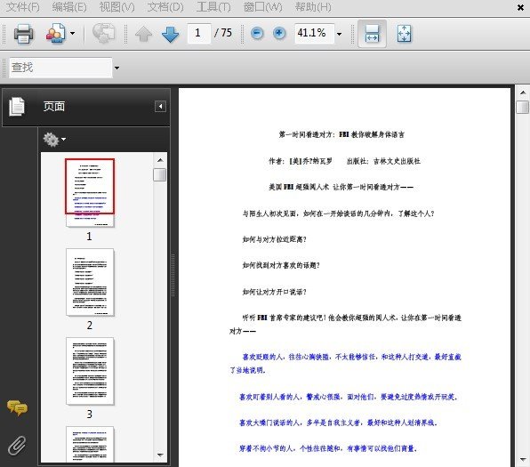Viewport: 530px width, 467px height.
Task: Open the 文件(F) menu
Action: coord(22,7)
